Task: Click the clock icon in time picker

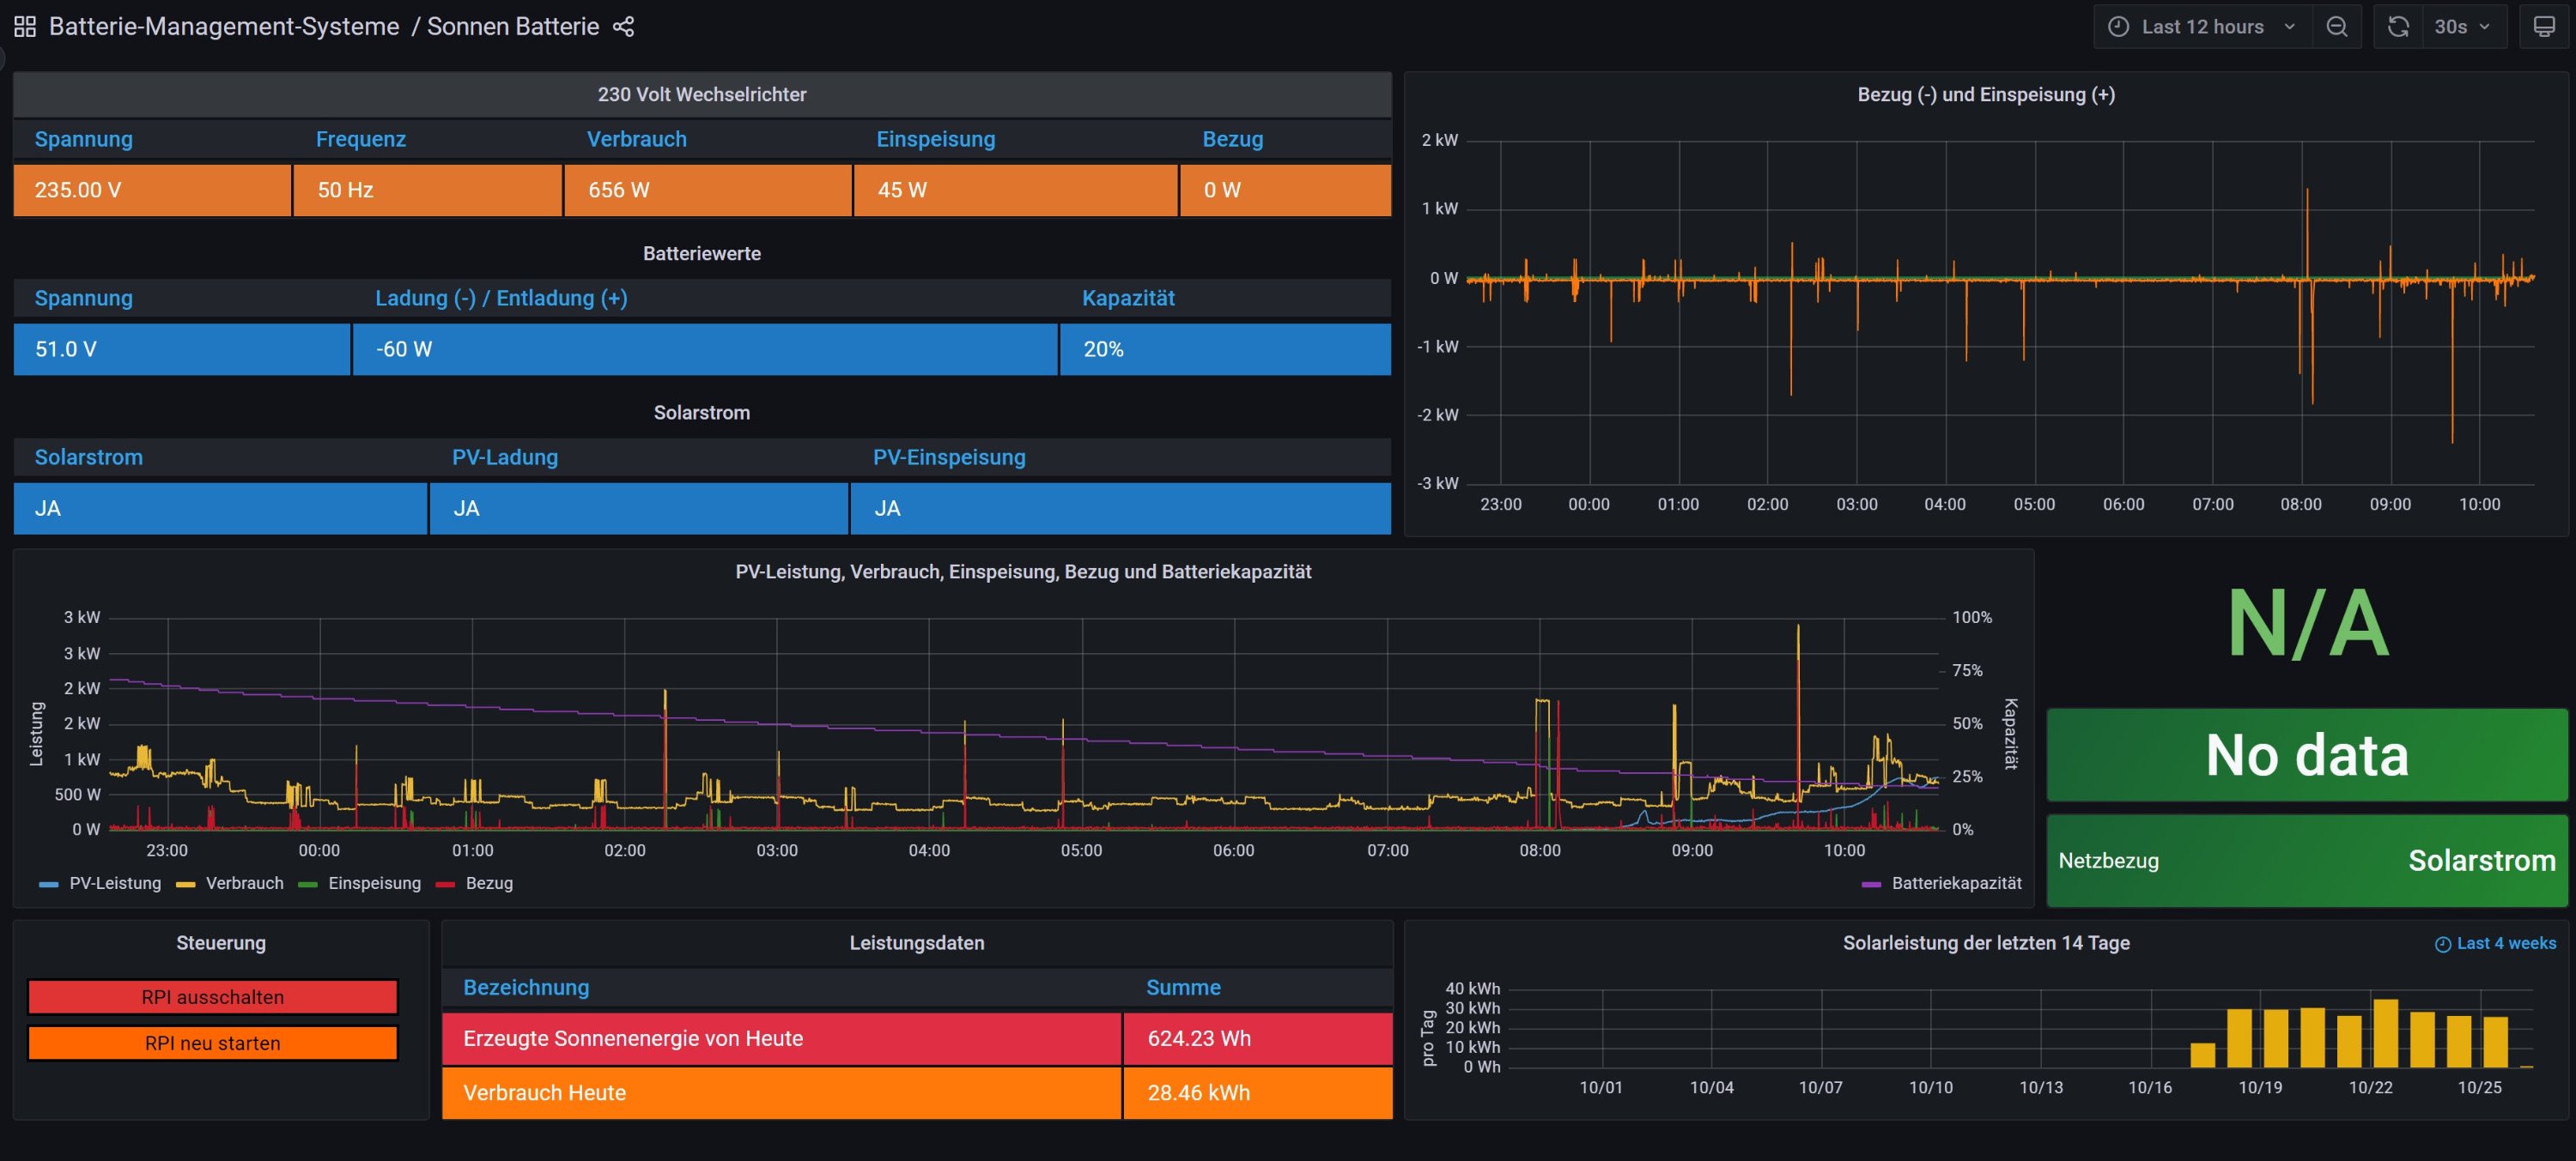Action: point(2118,27)
